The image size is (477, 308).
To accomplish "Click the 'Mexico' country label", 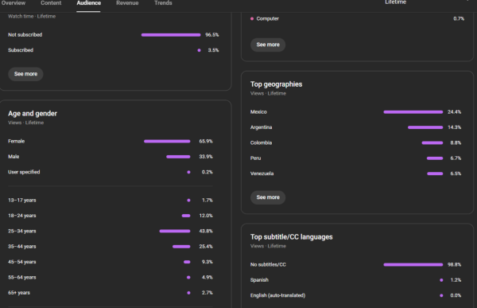I will tap(258, 112).
